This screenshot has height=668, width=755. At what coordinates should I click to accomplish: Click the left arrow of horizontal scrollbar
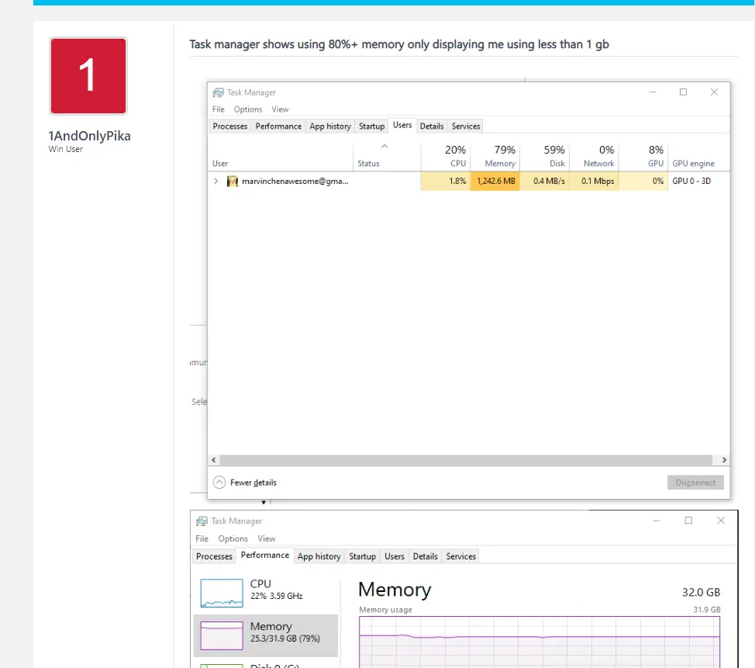coord(214,460)
